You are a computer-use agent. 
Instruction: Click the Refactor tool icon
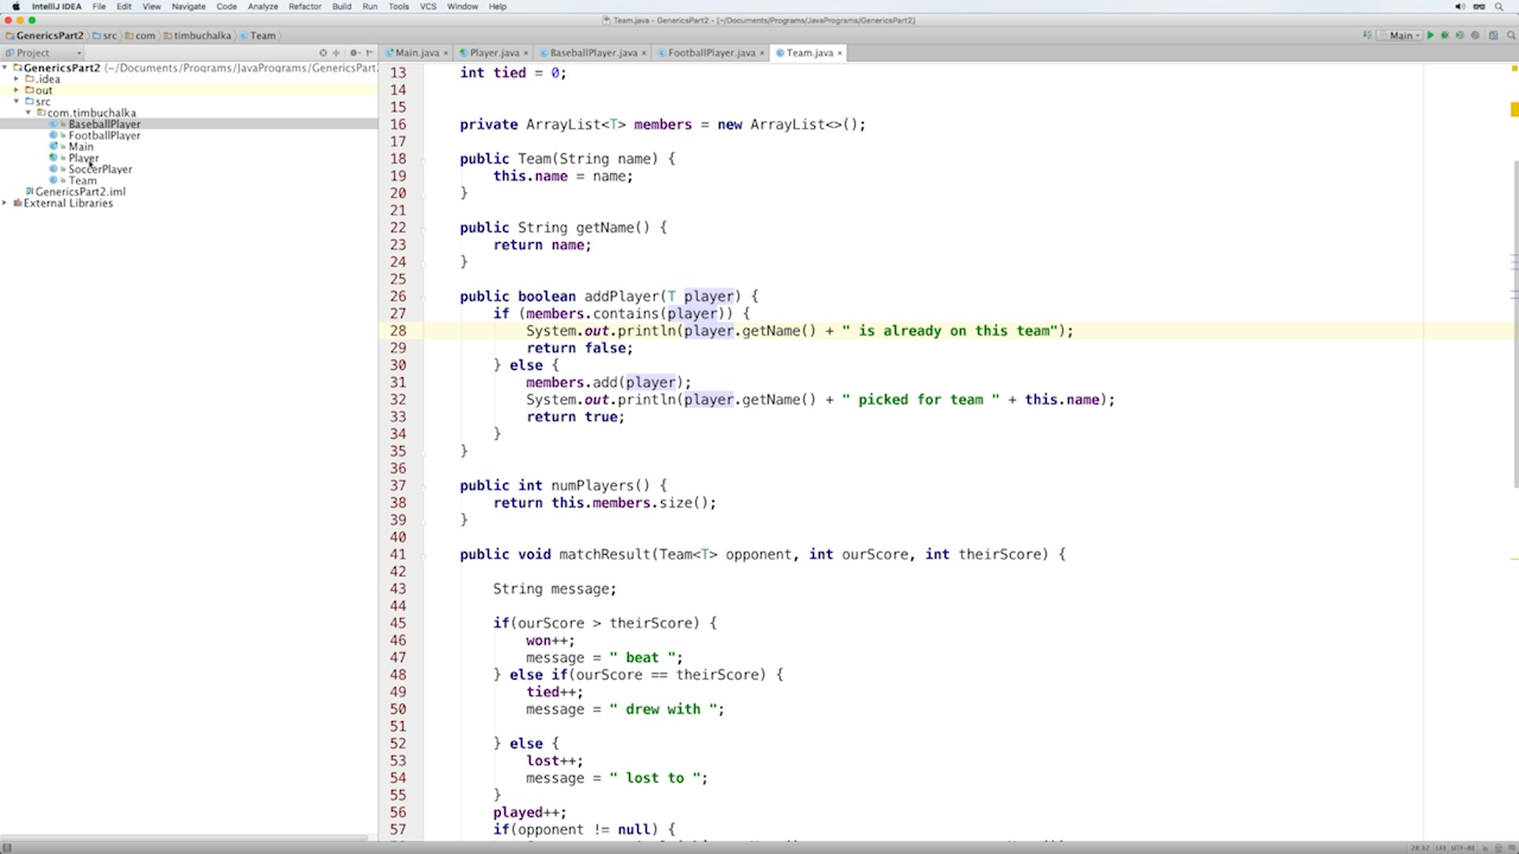[x=304, y=7]
